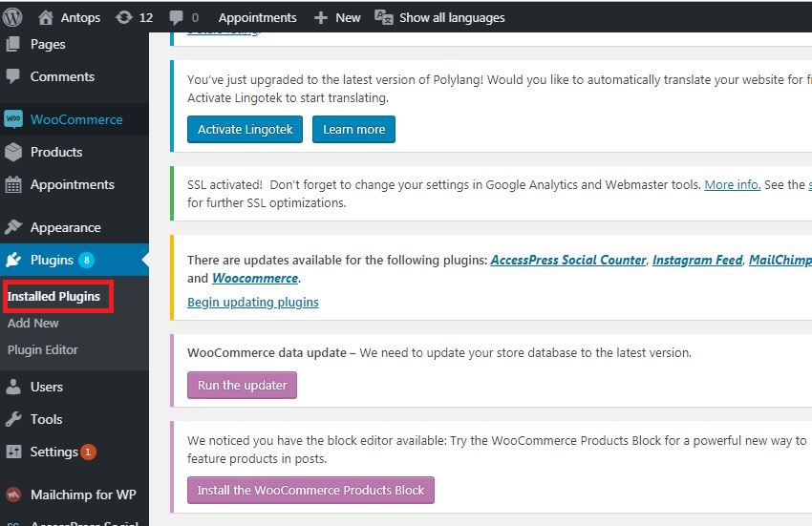The height and width of the screenshot is (526, 812).
Task: Click the Products box icon
Action: (13, 152)
